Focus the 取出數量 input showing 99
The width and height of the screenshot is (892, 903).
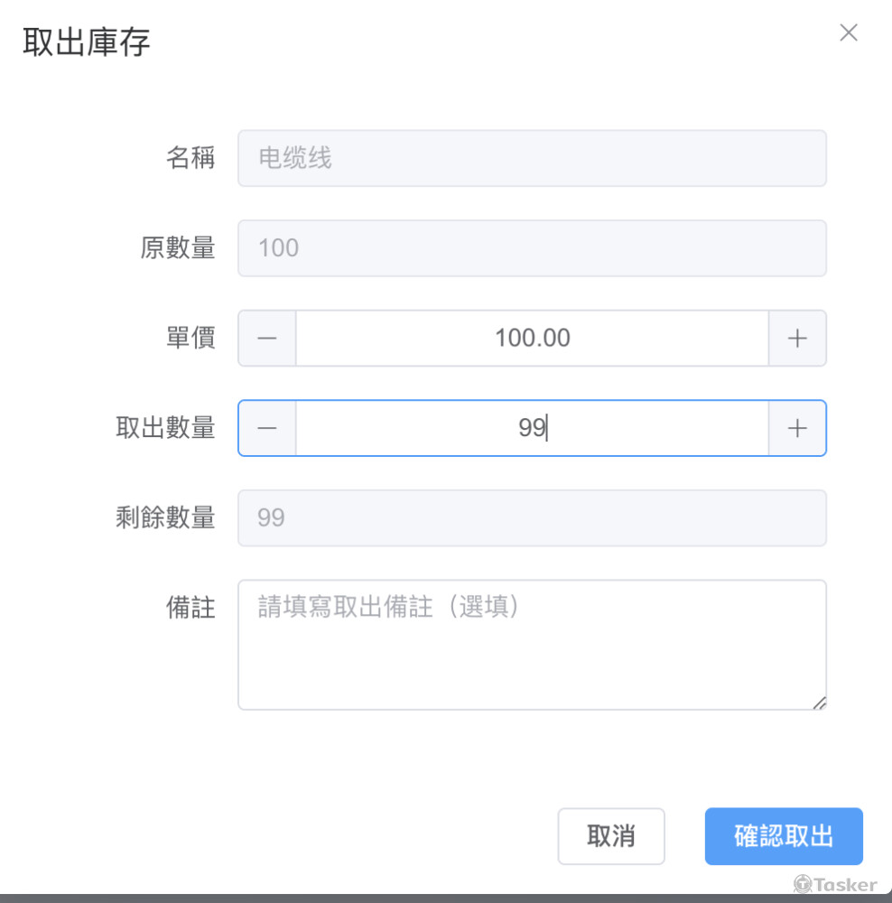tap(532, 428)
